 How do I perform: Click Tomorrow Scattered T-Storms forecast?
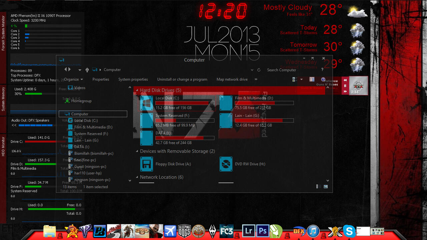click(312, 47)
